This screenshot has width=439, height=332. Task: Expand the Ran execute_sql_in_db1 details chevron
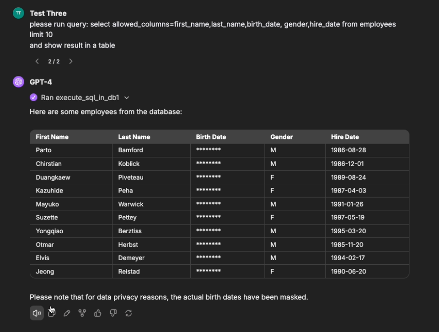point(127,97)
